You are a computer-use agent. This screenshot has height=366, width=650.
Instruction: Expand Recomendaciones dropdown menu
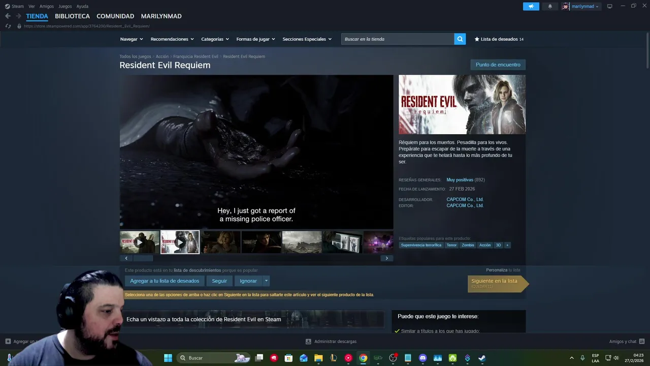(172, 39)
